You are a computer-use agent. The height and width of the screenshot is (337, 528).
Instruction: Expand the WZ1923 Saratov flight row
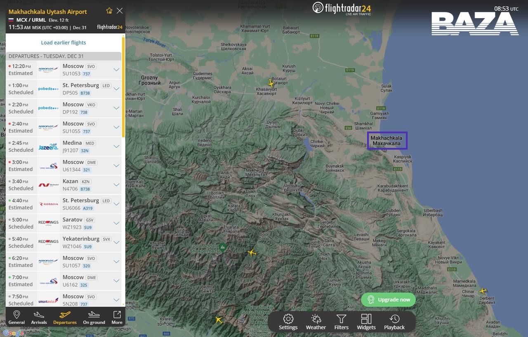(x=116, y=223)
